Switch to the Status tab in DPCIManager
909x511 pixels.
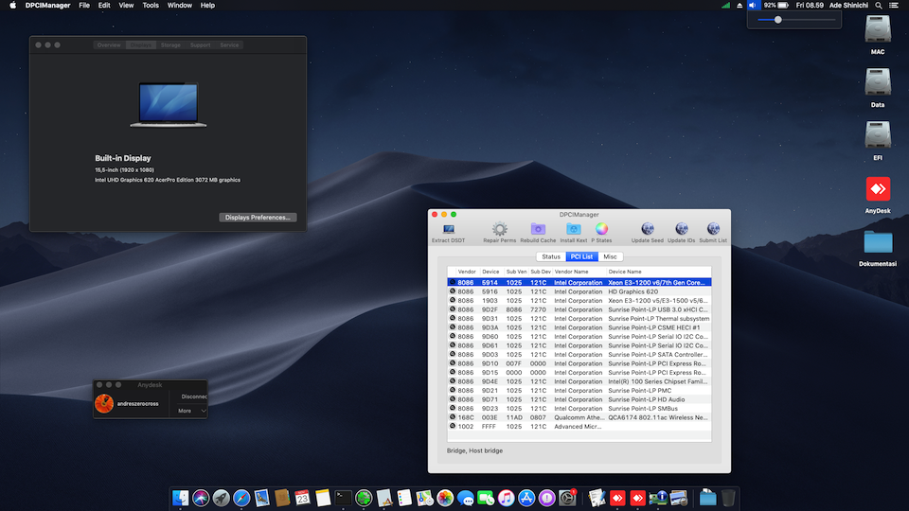point(551,256)
